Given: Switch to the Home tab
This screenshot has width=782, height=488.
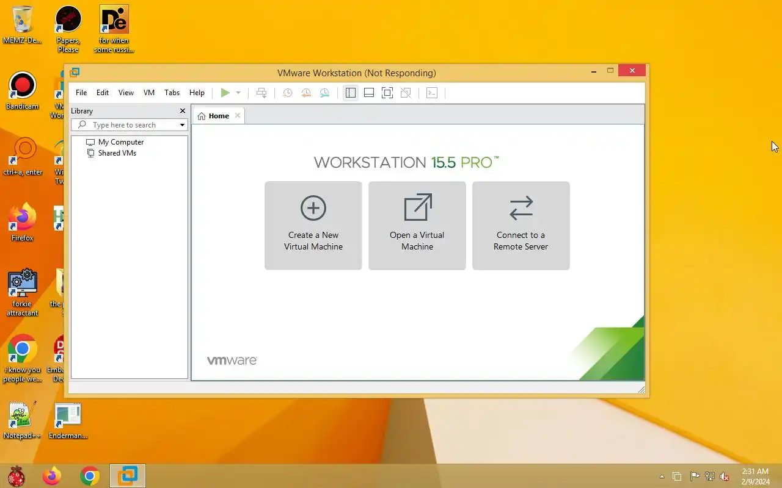Looking at the screenshot, I should tap(219, 116).
